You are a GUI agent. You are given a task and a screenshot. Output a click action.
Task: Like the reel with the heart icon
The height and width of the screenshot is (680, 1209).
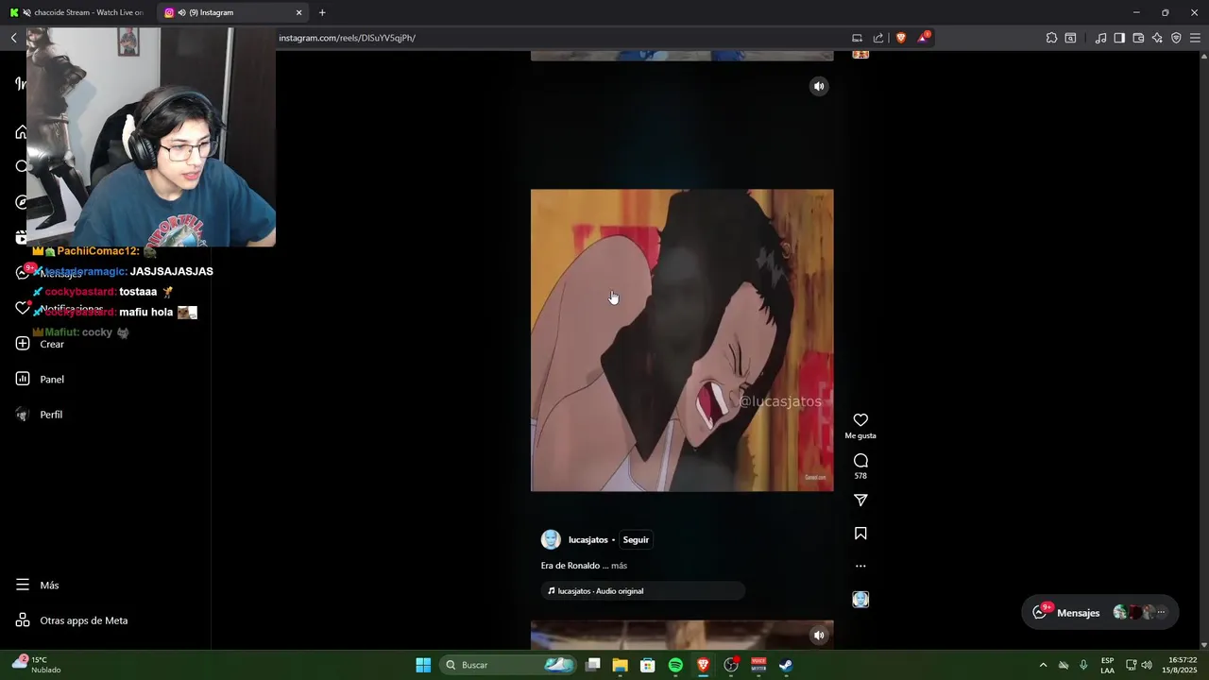coord(860,420)
